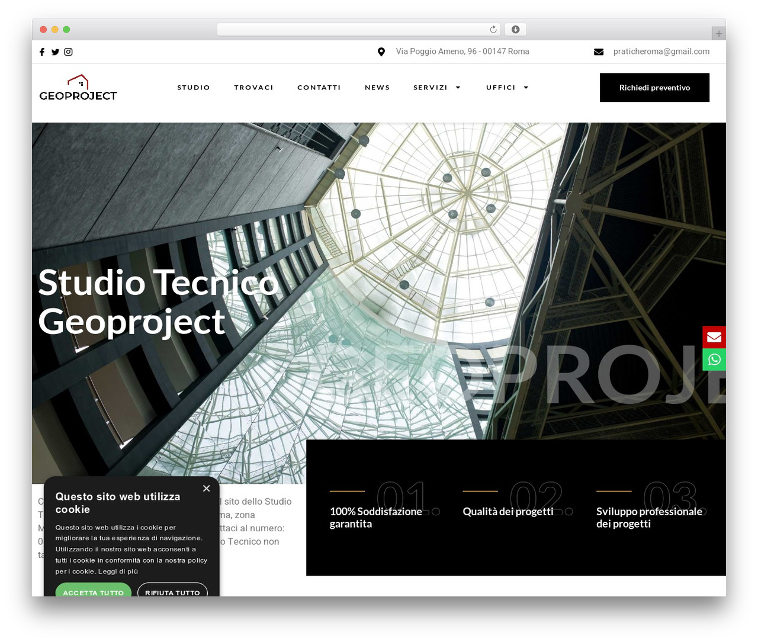Click 100% Soddisfazione garantita heading
Screen dimensions: 758x642
pyautogui.click(x=376, y=518)
